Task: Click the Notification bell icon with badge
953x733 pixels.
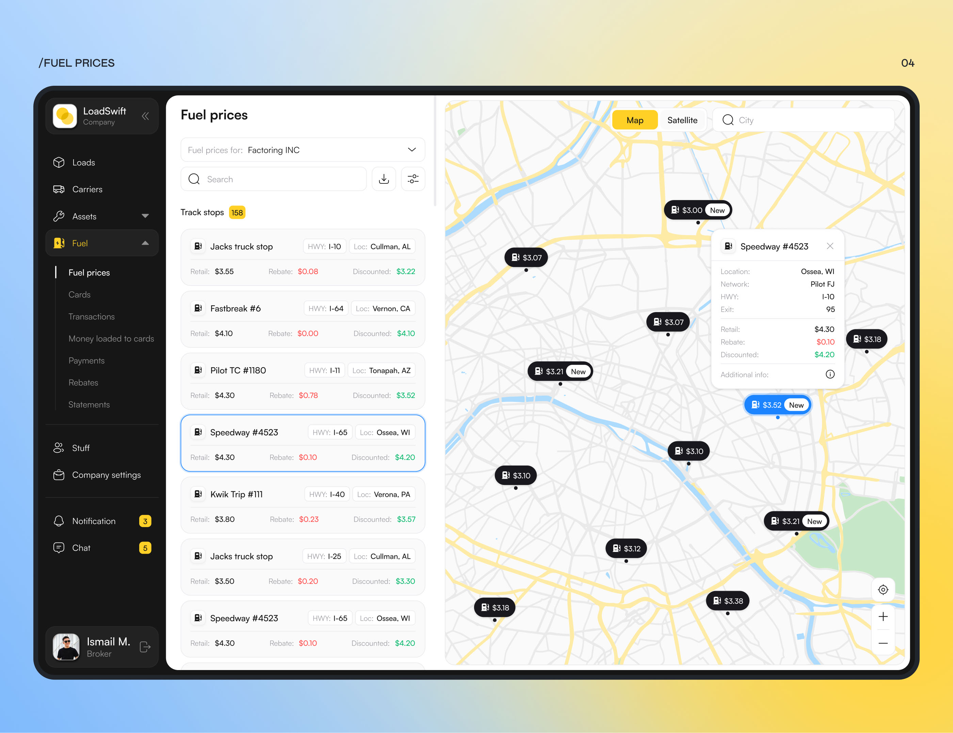Action: point(60,521)
